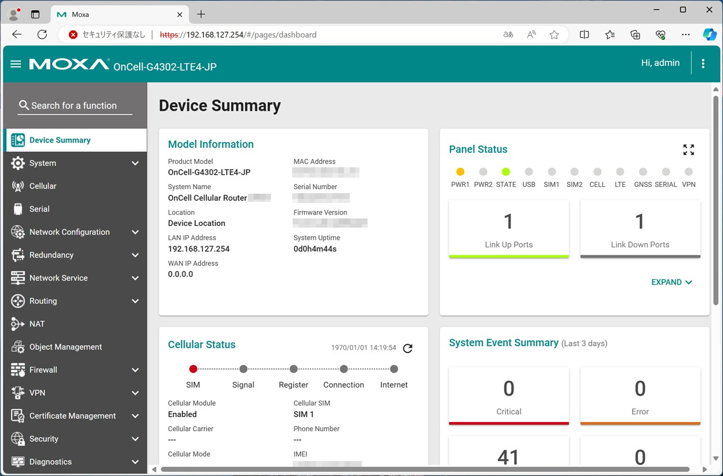This screenshot has width=723, height=476.
Task: Click the horizontal page scrollbar
Action: [425, 470]
